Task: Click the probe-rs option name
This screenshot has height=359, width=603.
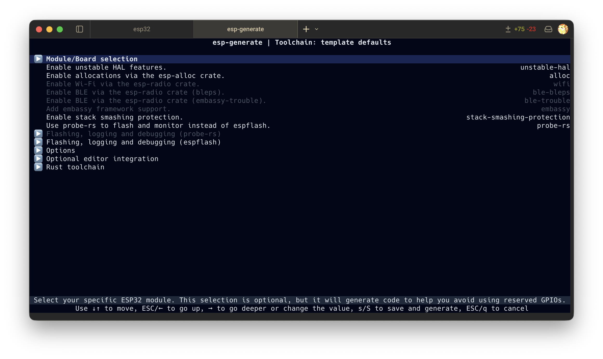Action: pyautogui.click(x=553, y=125)
